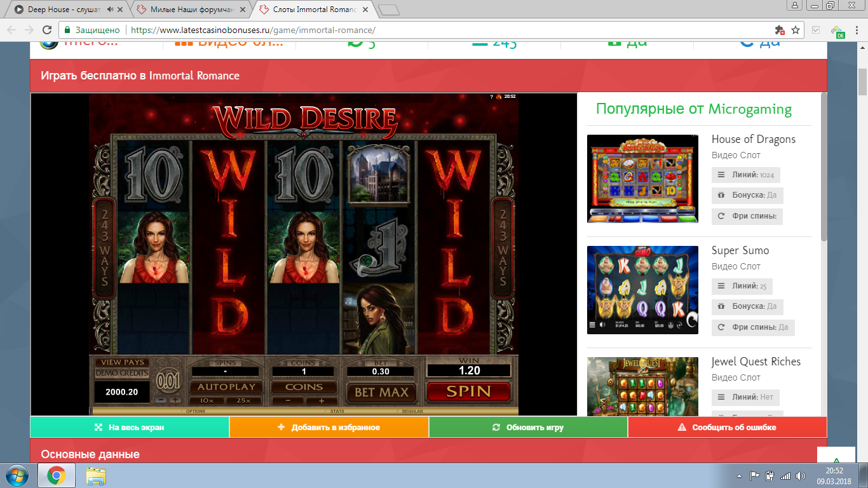Click the DE VPN extension icon
This screenshot has height=488, width=868.
coord(838,31)
